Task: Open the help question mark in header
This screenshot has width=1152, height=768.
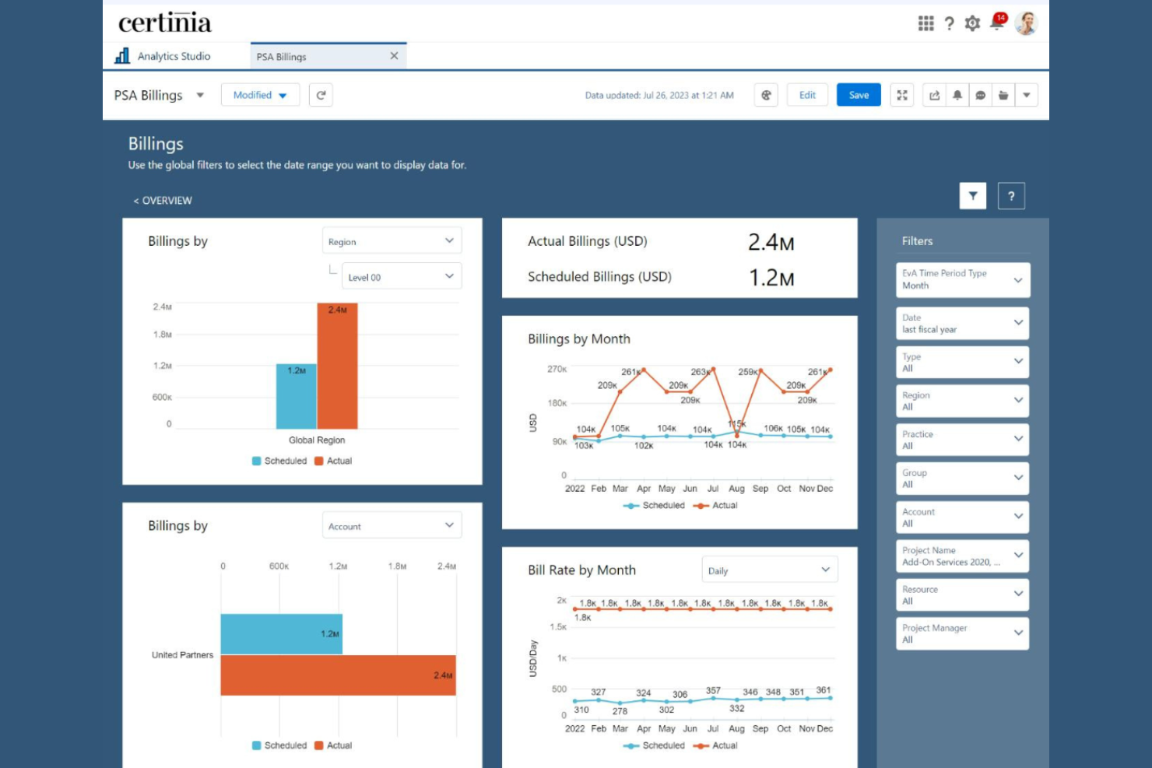Action: pos(949,24)
